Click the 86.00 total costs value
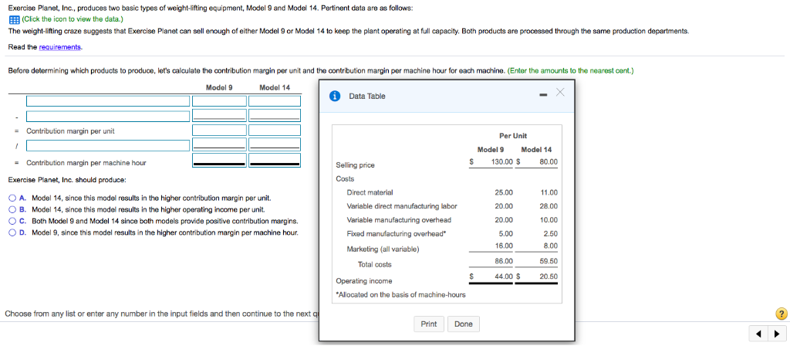 pyautogui.click(x=504, y=261)
